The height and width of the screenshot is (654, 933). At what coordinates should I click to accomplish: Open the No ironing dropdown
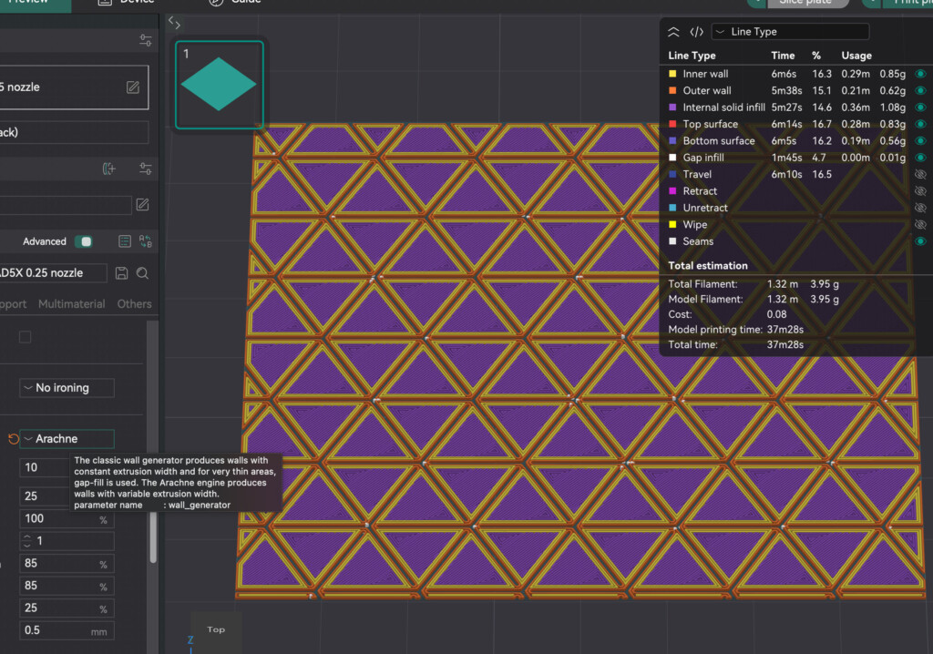(x=67, y=388)
